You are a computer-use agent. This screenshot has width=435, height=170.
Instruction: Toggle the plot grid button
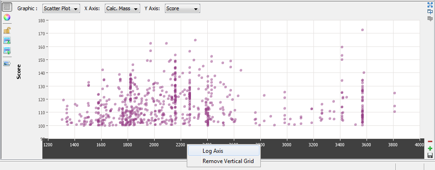click(7, 7)
